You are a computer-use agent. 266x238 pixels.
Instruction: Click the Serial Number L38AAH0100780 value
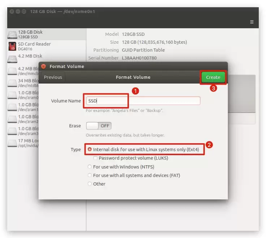tap(139, 58)
